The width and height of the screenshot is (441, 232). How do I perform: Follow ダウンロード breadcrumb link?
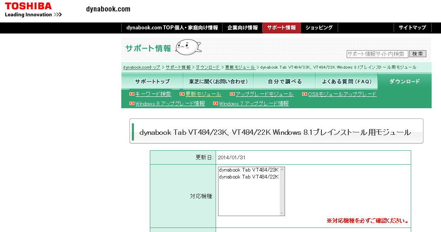point(207,67)
